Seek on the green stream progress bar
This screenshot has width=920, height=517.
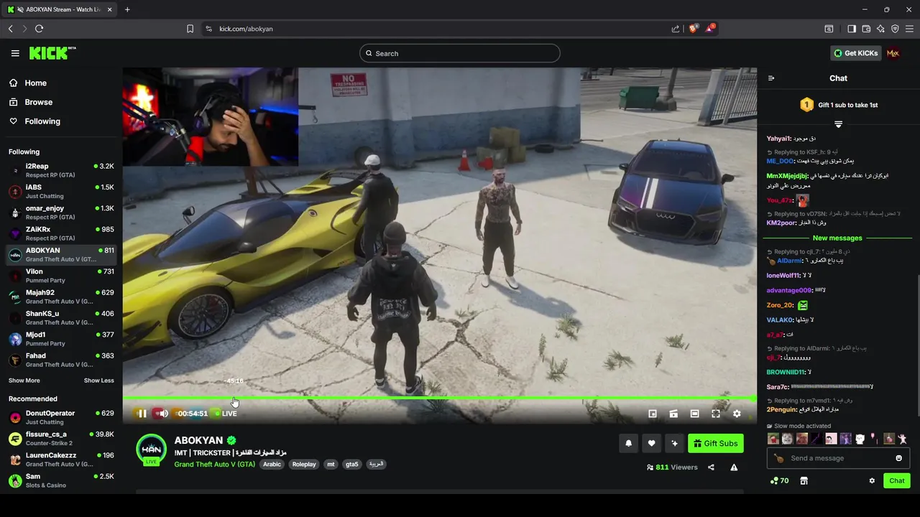tap(439, 398)
